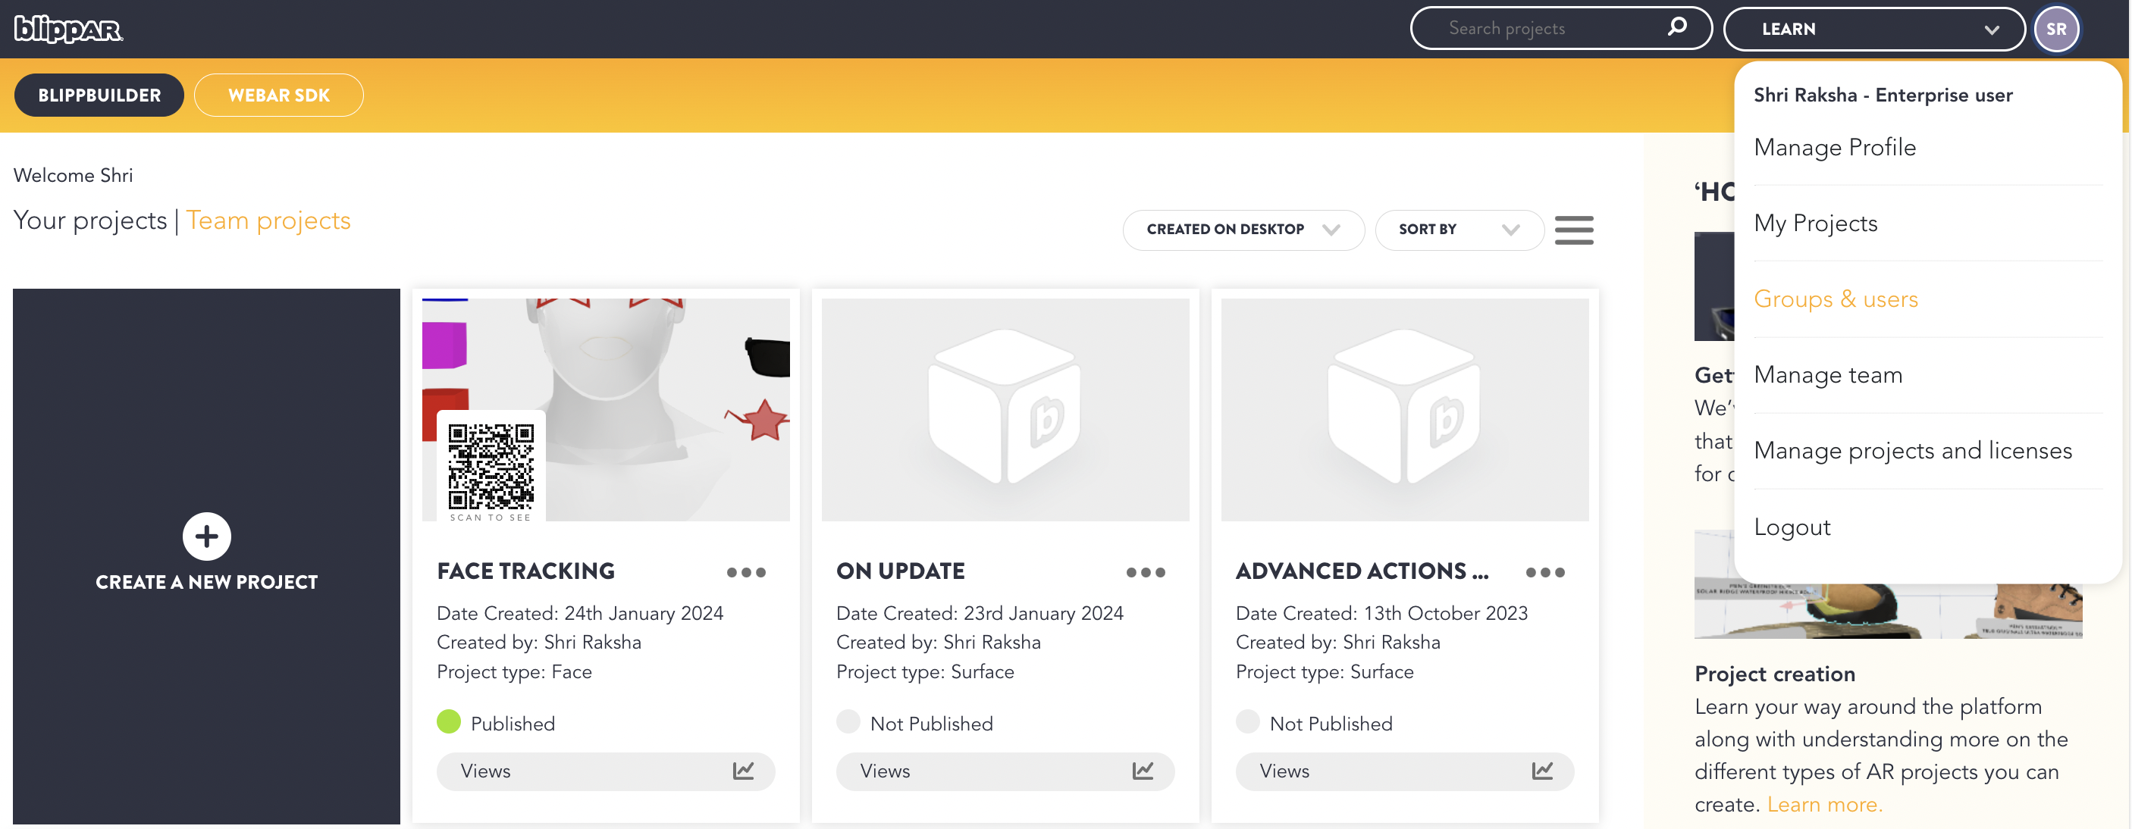Select Manage Profile from user menu
Screen dimensions: 2132x829
click(1834, 147)
